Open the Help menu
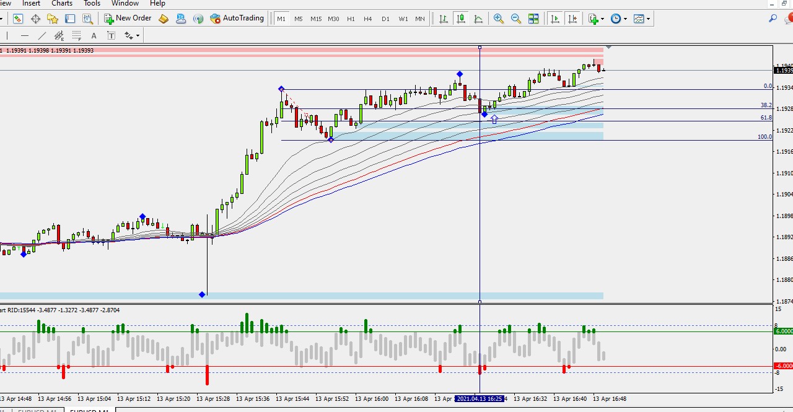This screenshot has height=412, width=793. (157, 3)
